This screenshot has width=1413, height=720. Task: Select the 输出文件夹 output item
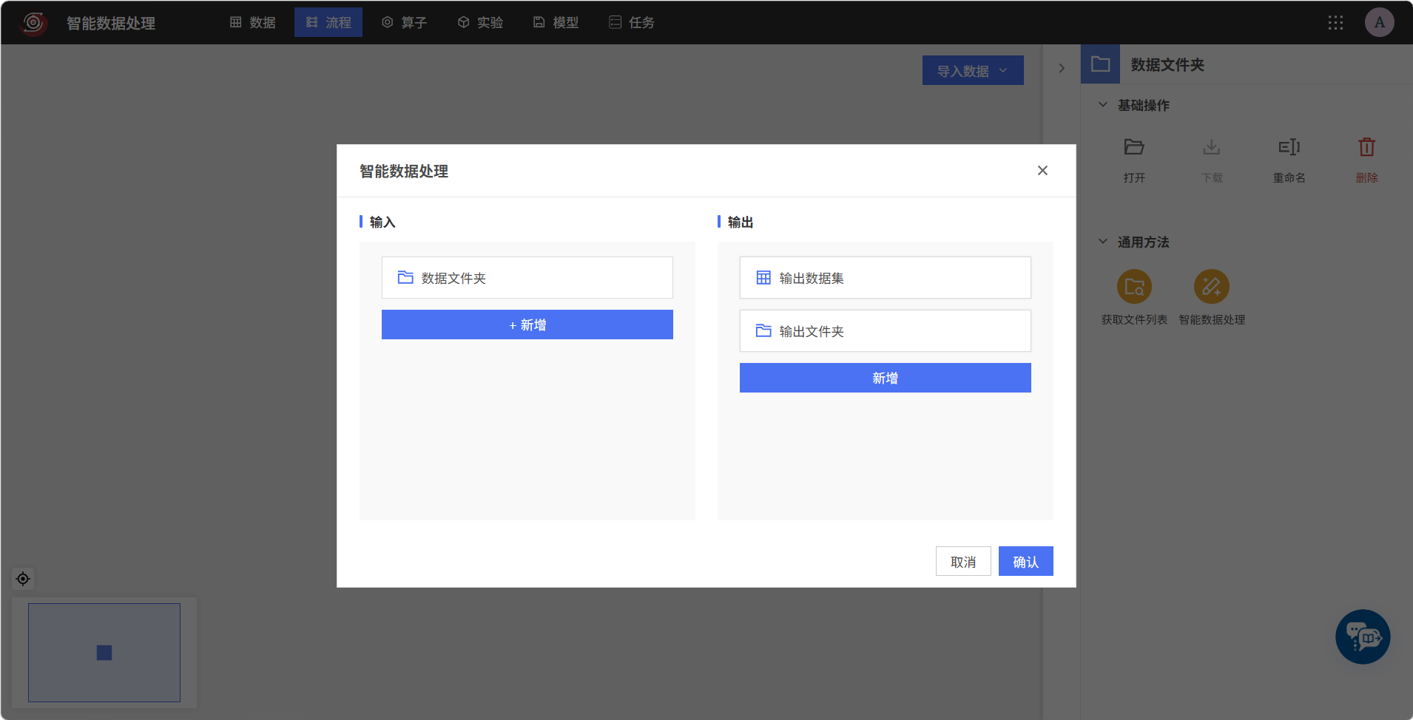tap(886, 331)
